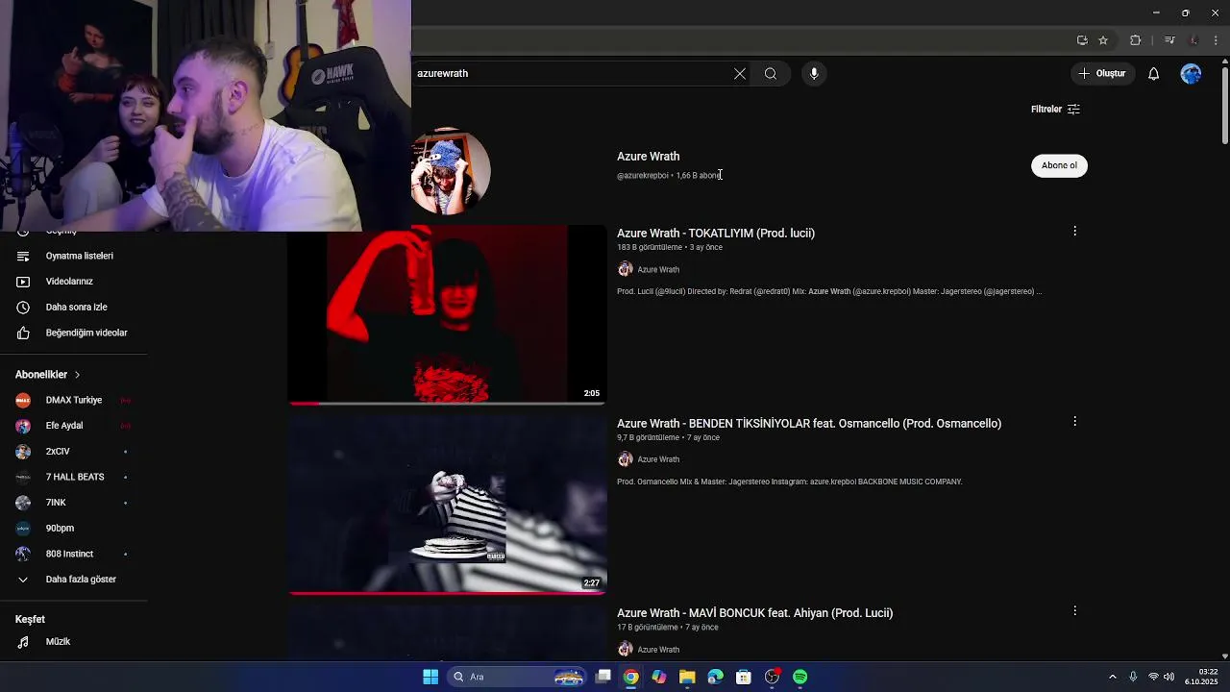Click the Windows taskbar Ara search box
The height and width of the screenshot is (692, 1230).
[x=517, y=677]
